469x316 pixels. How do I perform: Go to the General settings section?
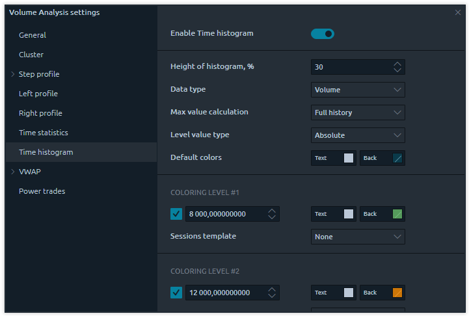(33, 35)
